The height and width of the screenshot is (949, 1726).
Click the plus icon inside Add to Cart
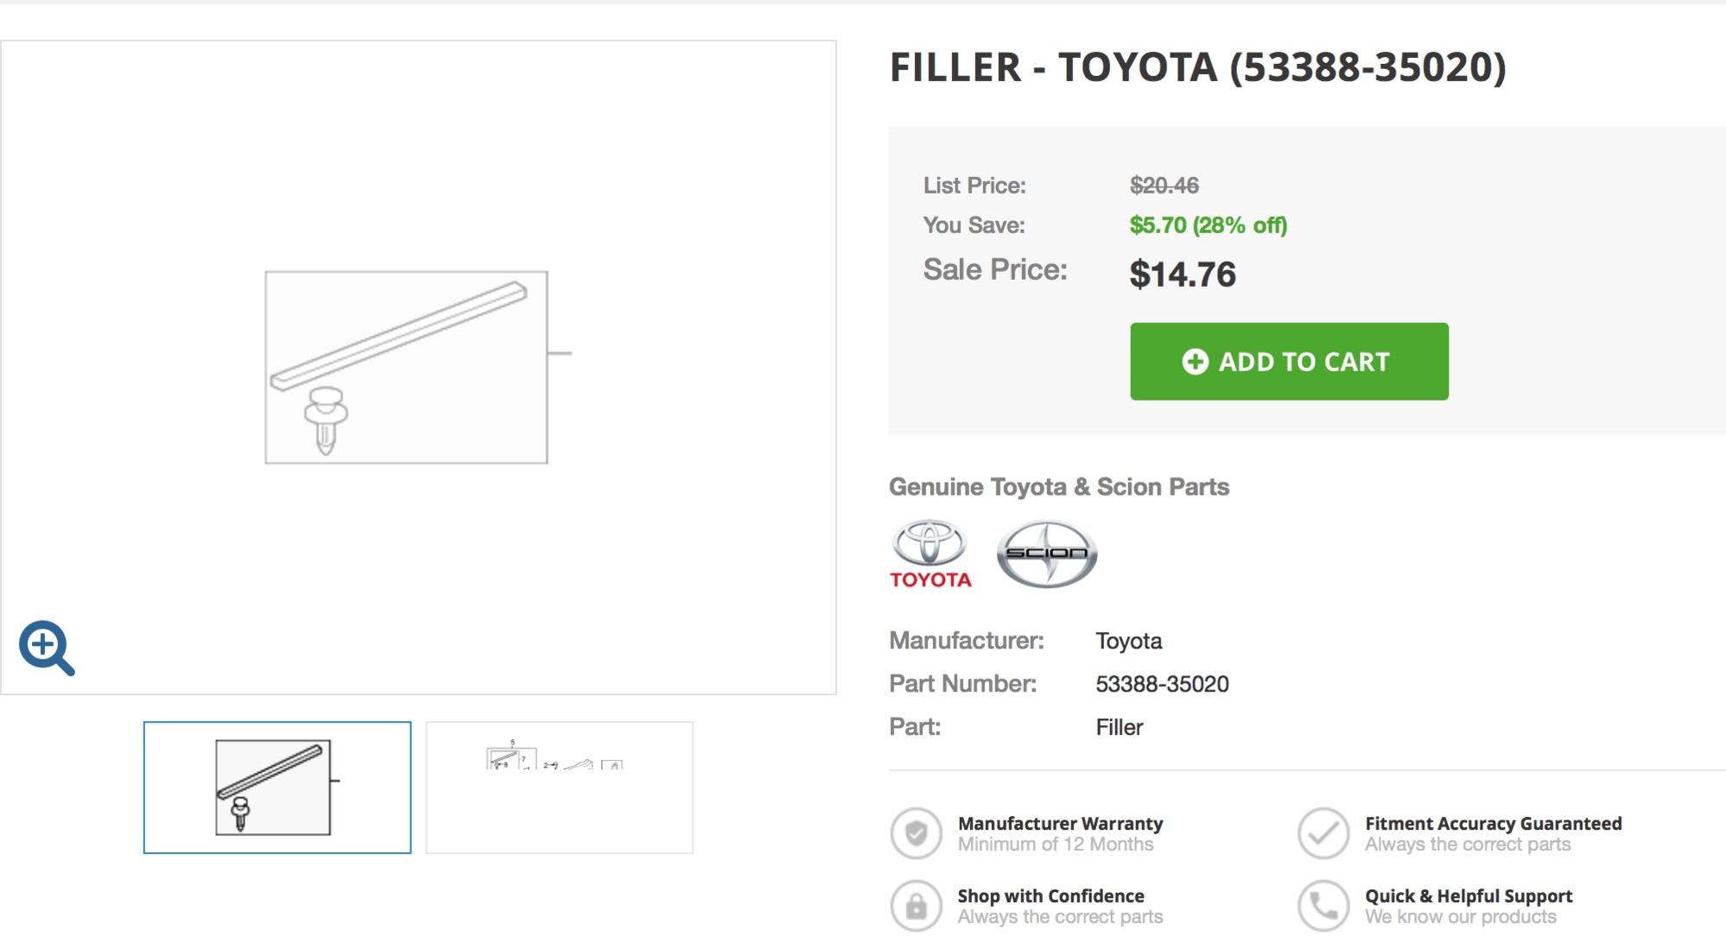point(1195,362)
